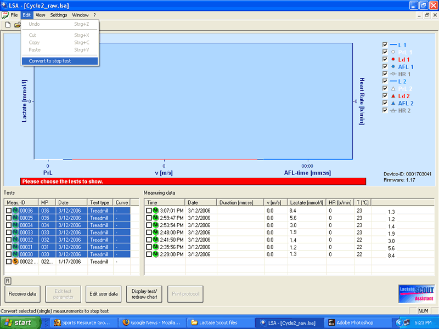439x329 pixels.
Task: Click the M icon of the 3:07:01 PM measurement
Action: (156, 211)
